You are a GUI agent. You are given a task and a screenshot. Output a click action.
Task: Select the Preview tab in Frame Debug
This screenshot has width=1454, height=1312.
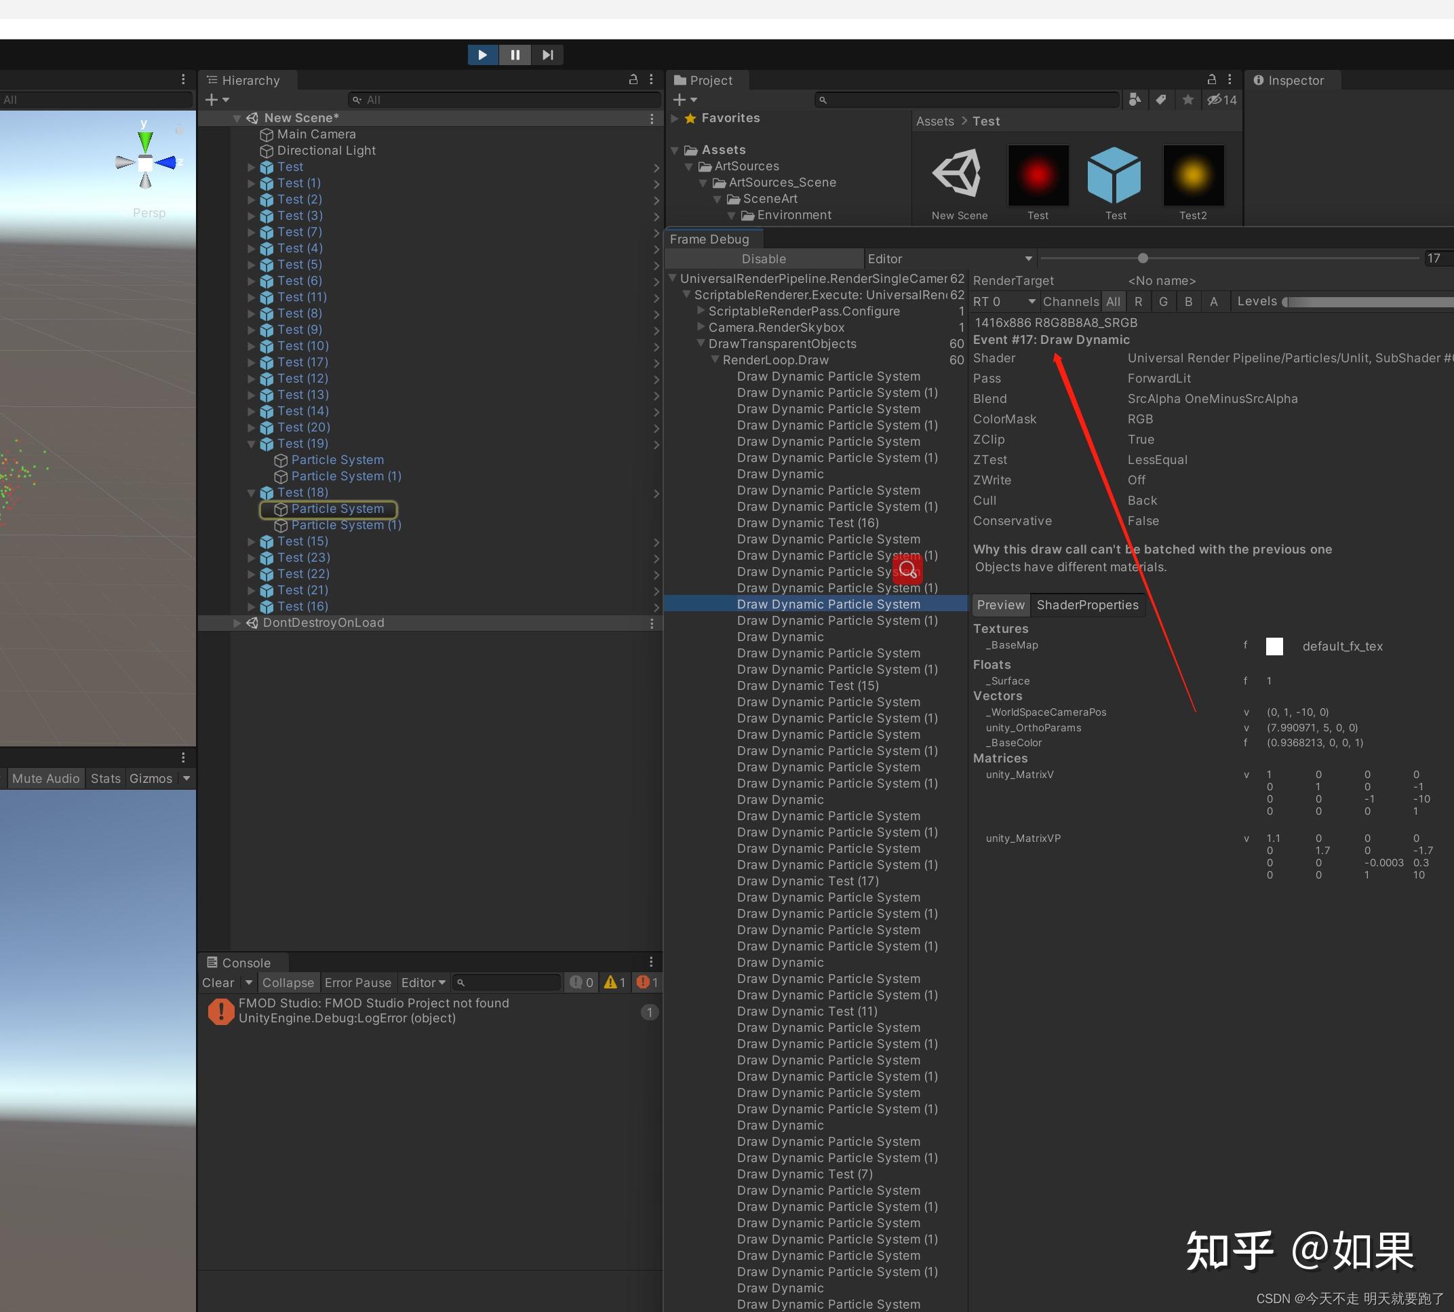[1000, 605]
